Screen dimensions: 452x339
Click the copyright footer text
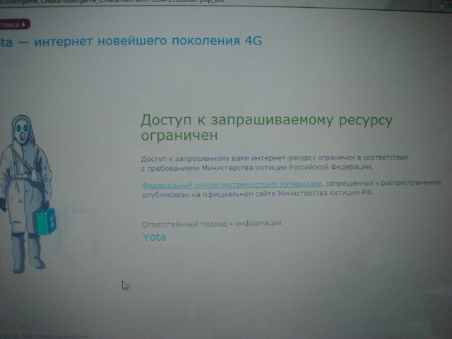[44, 336]
